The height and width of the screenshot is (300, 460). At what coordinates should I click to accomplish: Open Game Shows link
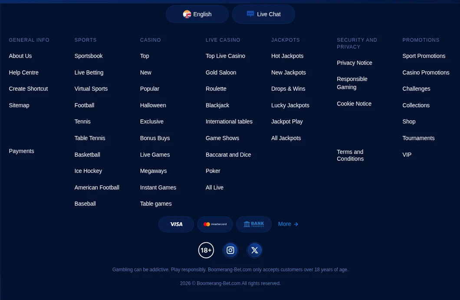click(222, 138)
